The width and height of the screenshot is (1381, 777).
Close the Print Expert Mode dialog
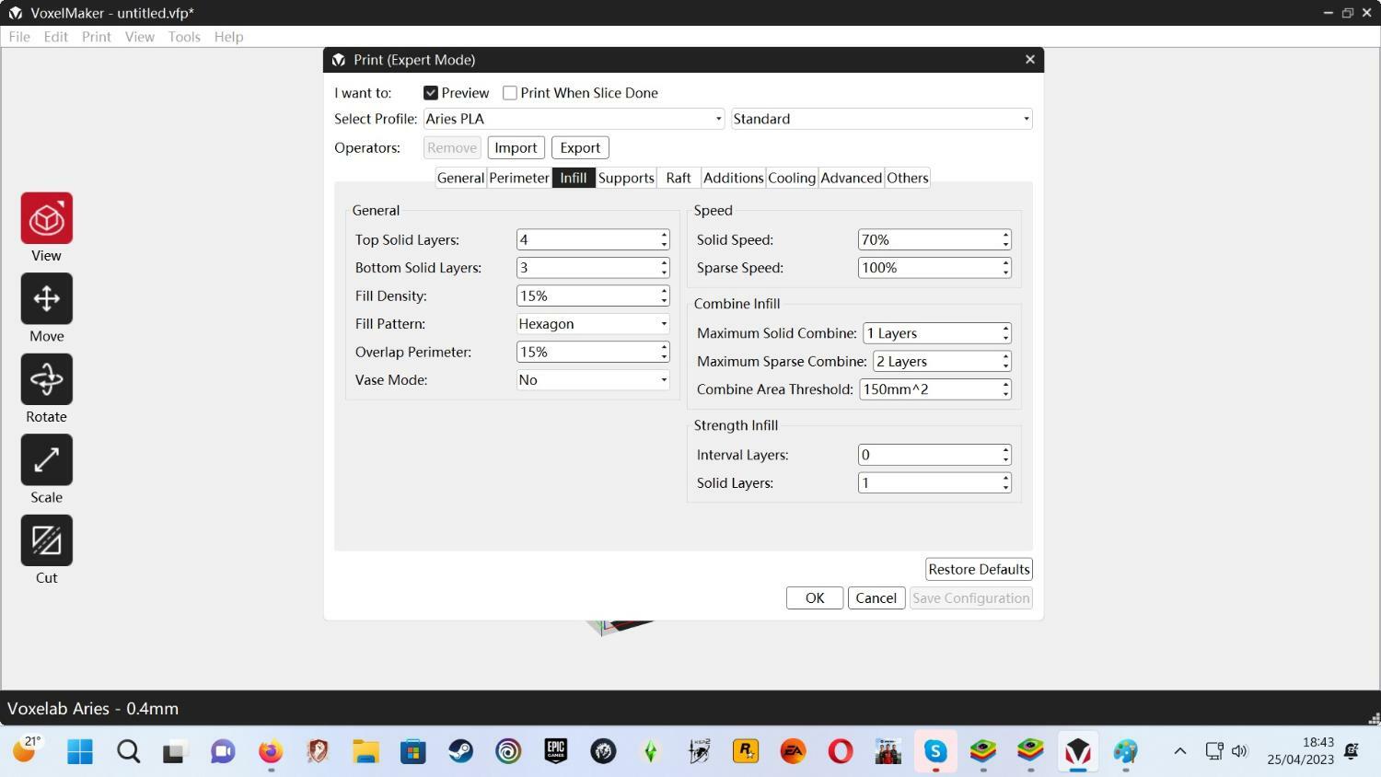1029,60
